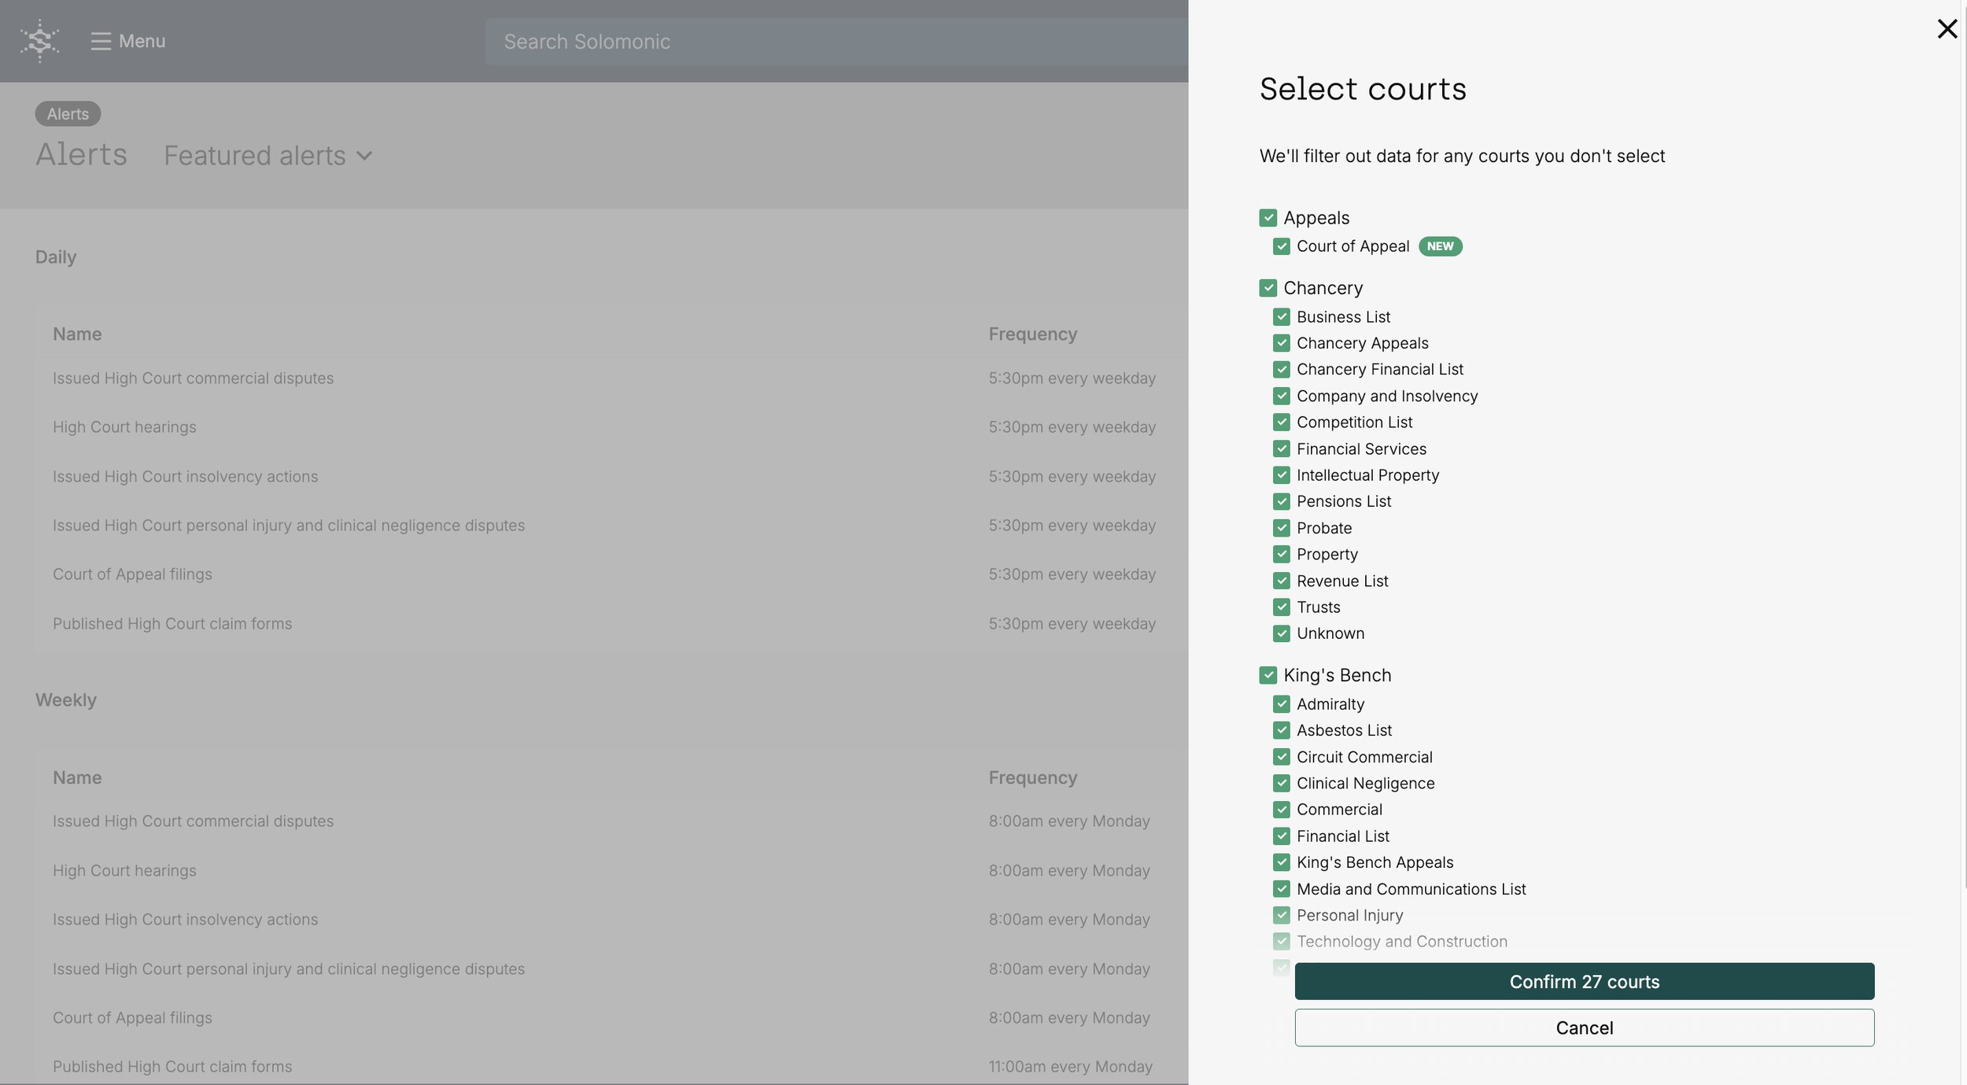Click the Solomonic logo icon
The width and height of the screenshot is (1967, 1085).
click(x=39, y=41)
